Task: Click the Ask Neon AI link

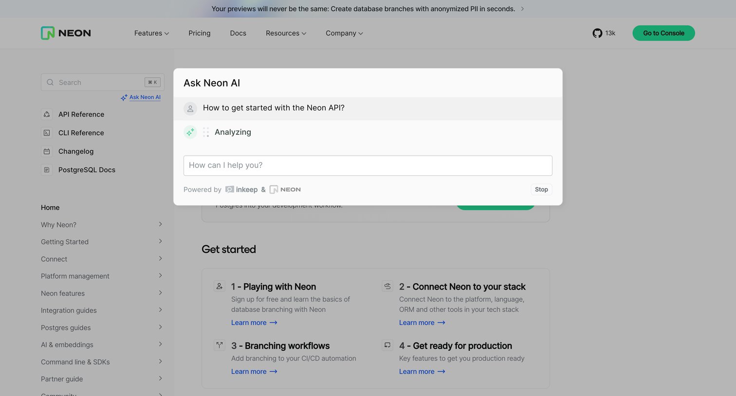Action: (x=145, y=97)
